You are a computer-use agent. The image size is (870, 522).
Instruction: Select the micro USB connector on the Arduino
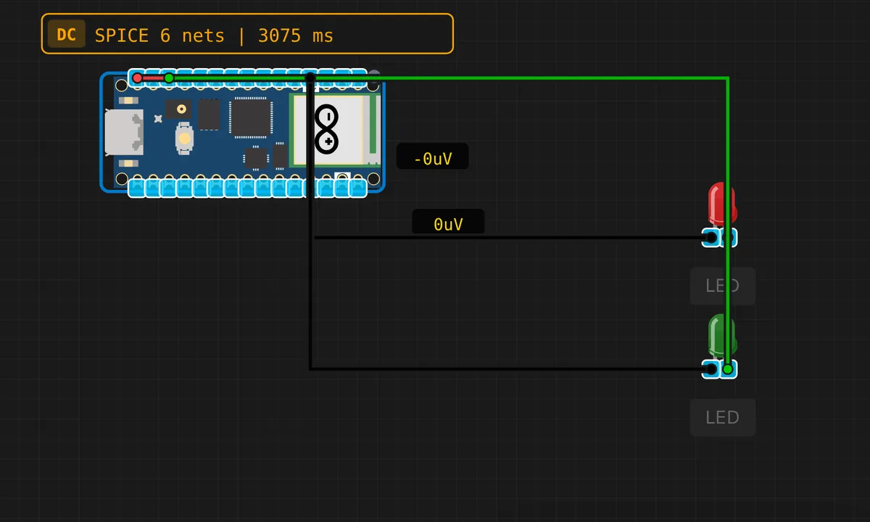[123, 133]
